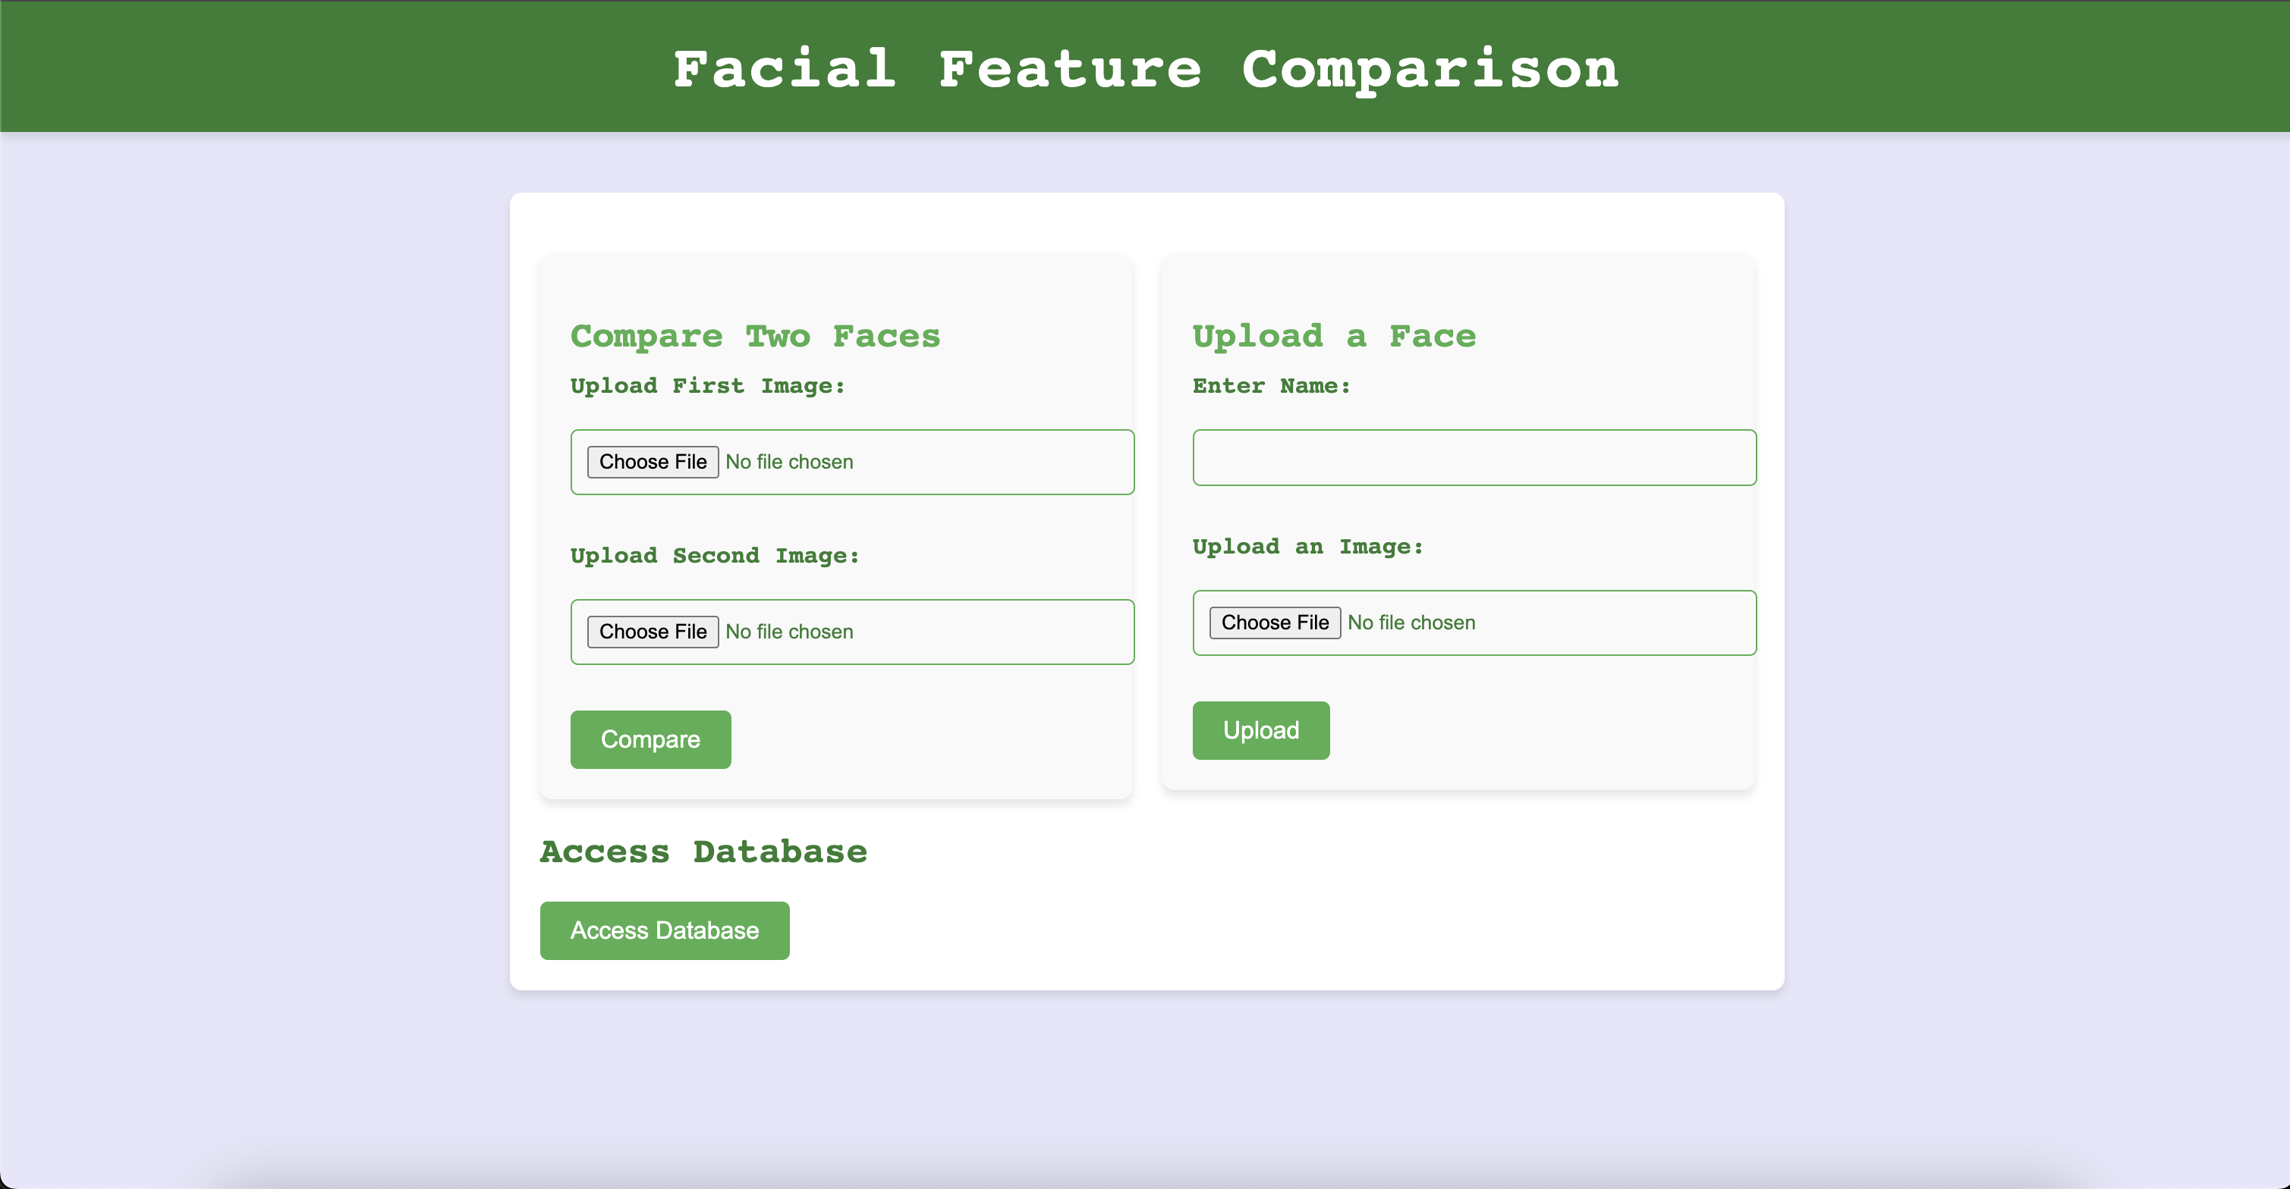Click Choose File under Upload an Image
This screenshot has width=2290, height=1189.
[1274, 623]
